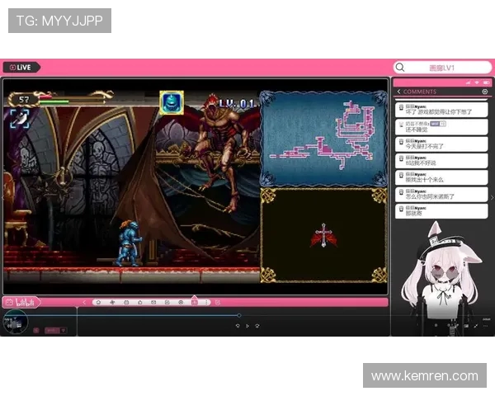This screenshot has width=495, height=396.
Task: Click the timeline progress marker
Action: click(239, 315)
